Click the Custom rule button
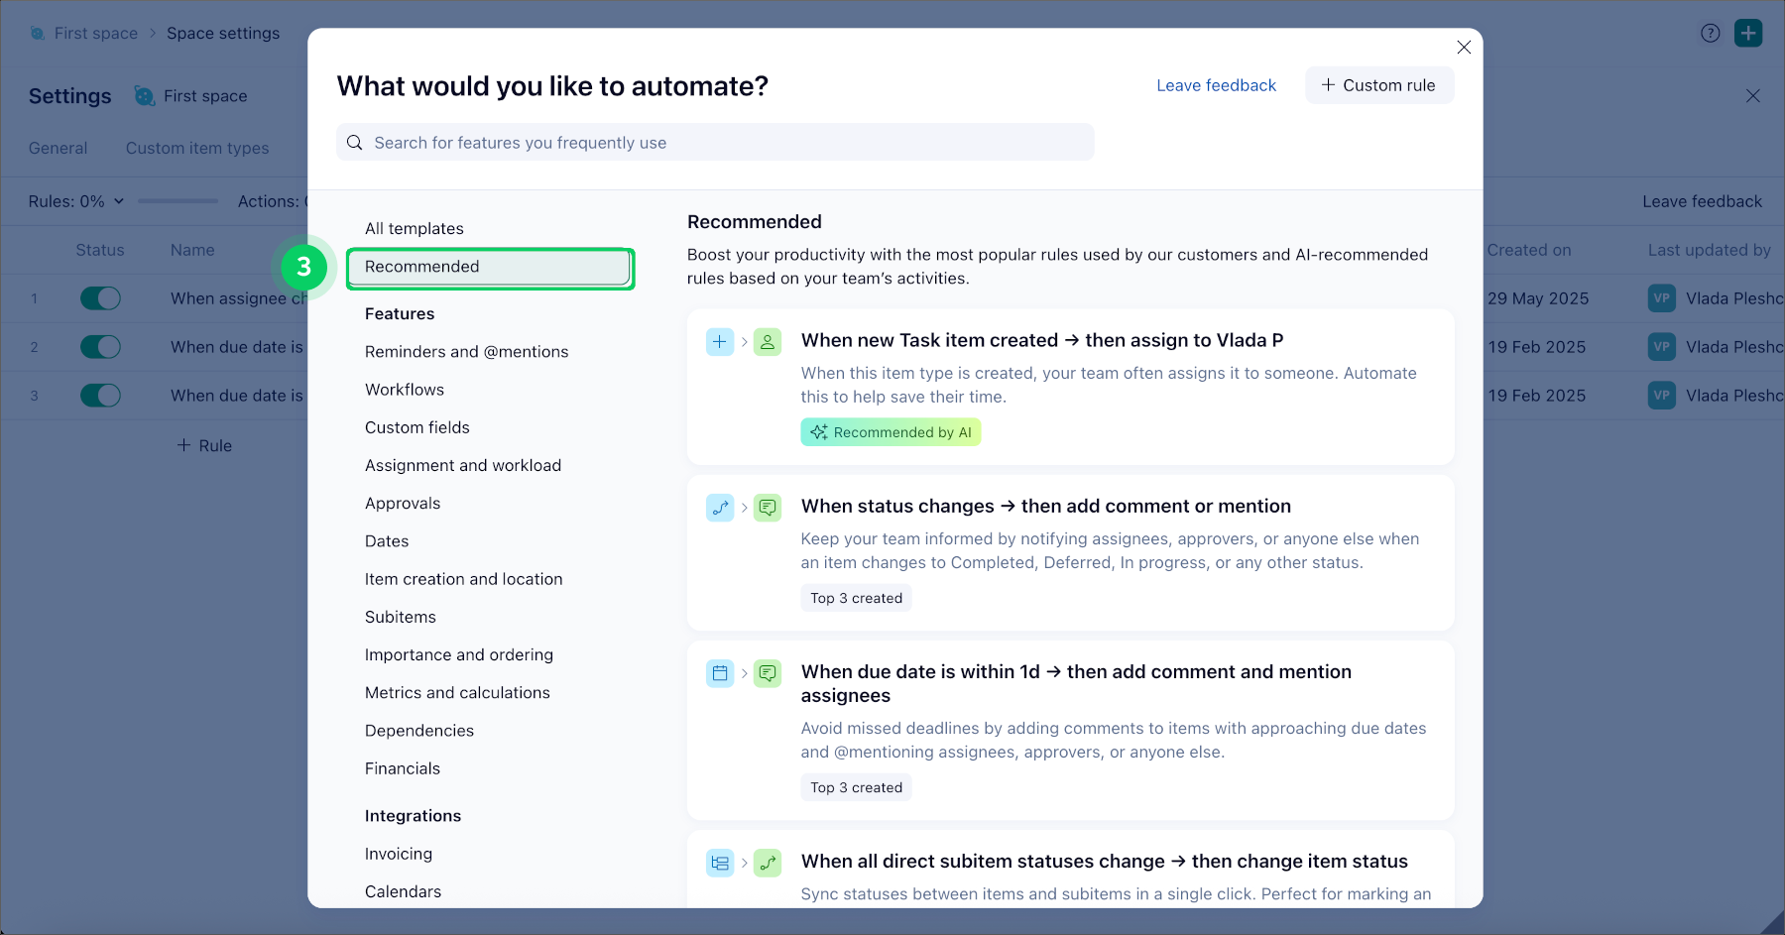The width and height of the screenshot is (1785, 935). 1378,85
